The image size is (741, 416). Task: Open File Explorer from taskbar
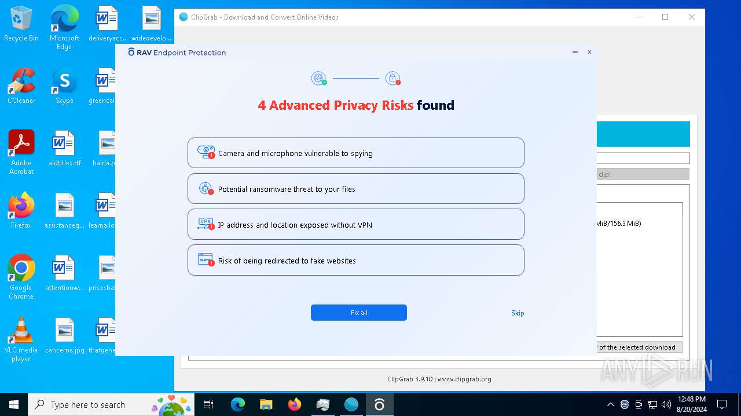click(x=266, y=404)
